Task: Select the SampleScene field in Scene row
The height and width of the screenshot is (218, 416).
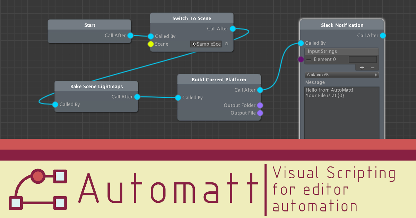Action: (x=206, y=44)
